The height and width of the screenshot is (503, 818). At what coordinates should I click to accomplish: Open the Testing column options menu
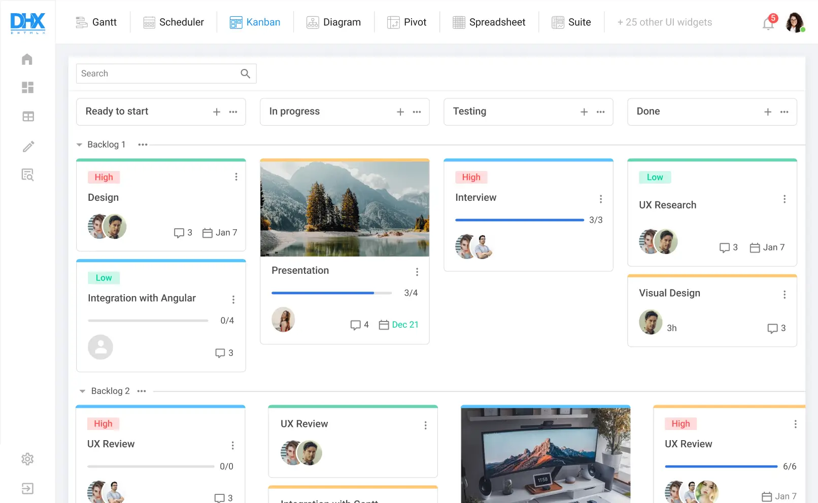tap(601, 112)
